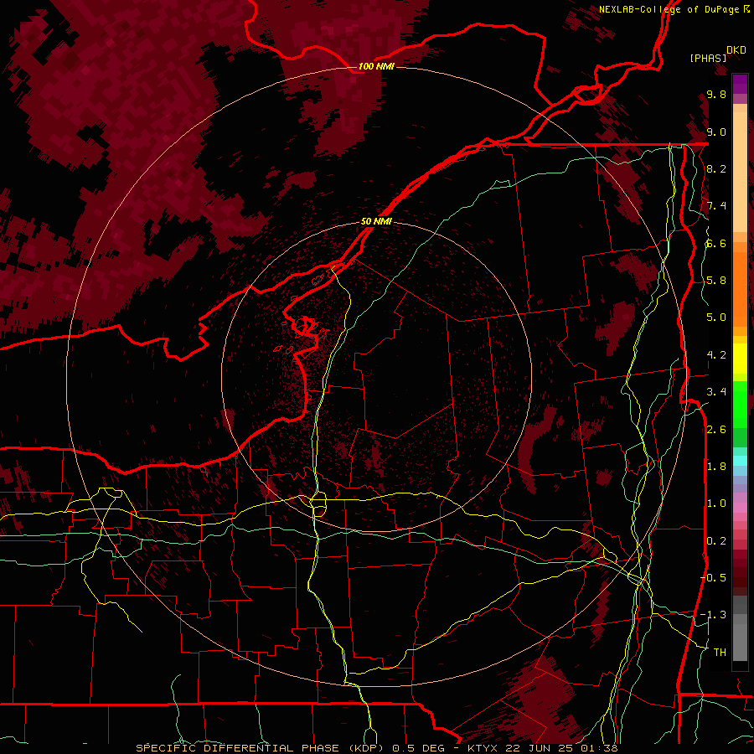754x754 pixels.
Task: Click the 4.2 value on the color scale
Action: pos(716,355)
